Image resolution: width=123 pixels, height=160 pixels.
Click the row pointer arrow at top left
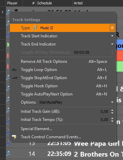(x=3, y=12)
